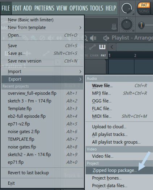Click the dotted tempo knob
This screenshot has width=153, height=190.
coord(127,25)
